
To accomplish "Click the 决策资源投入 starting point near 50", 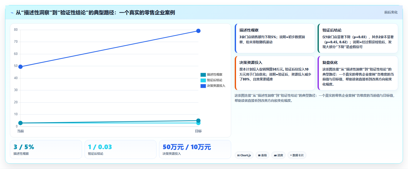I will 21,67.
